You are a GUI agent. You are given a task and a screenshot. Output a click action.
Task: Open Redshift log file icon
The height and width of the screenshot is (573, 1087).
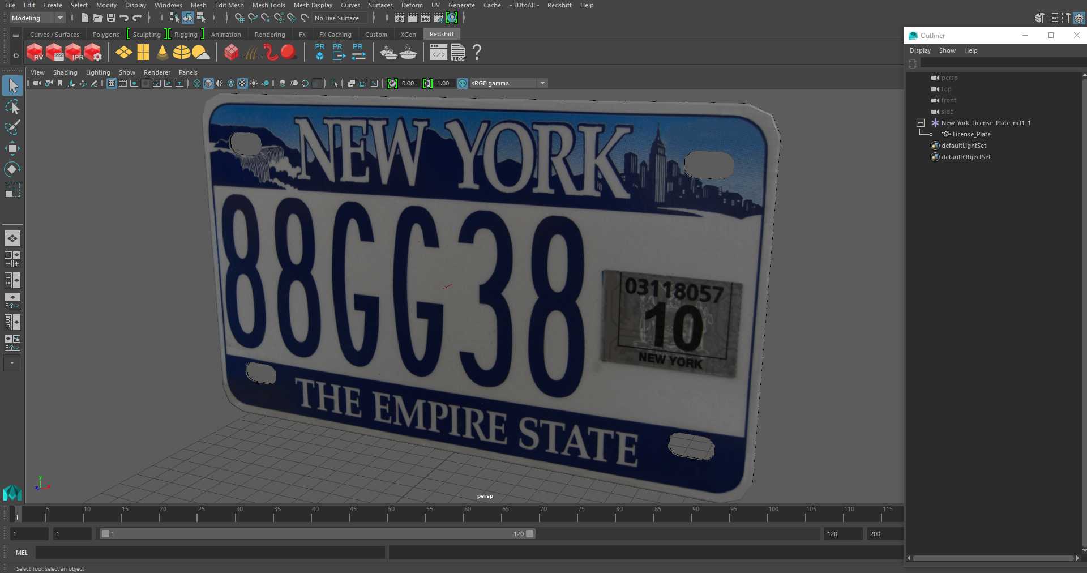457,53
